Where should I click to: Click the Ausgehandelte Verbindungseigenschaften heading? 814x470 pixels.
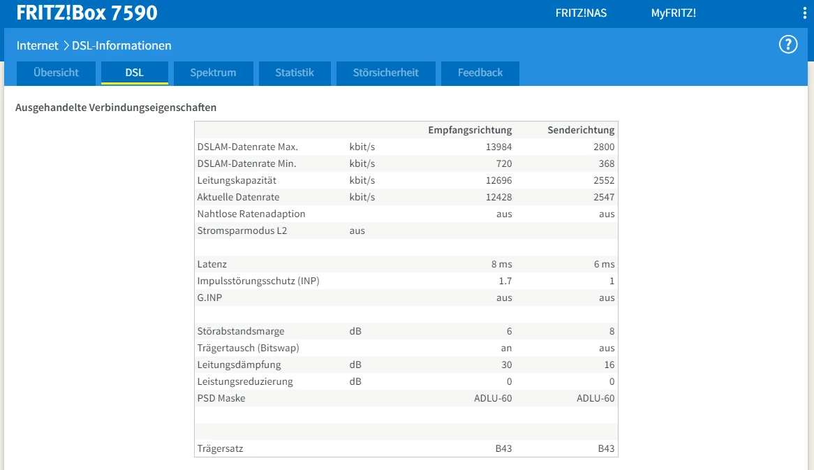pyautogui.click(x=116, y=108)
